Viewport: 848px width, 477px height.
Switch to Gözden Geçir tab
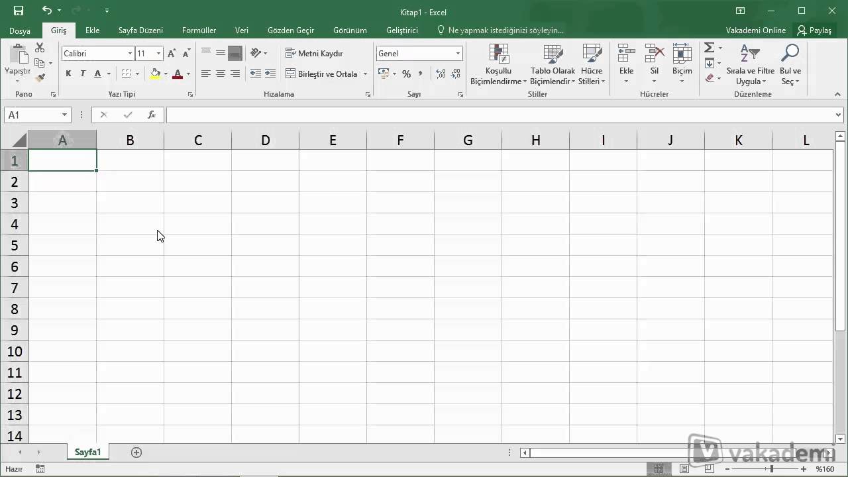[x=291, y=30]
